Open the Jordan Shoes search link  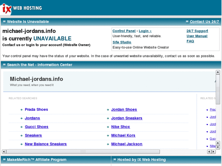point(124,109)
